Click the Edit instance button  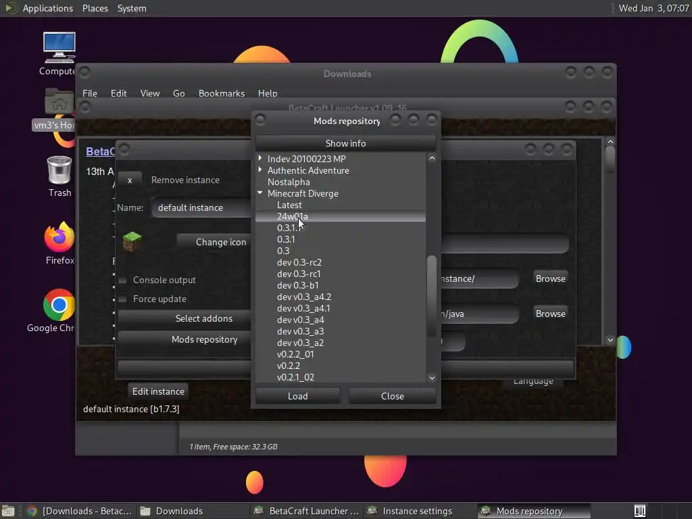point(158,391)
